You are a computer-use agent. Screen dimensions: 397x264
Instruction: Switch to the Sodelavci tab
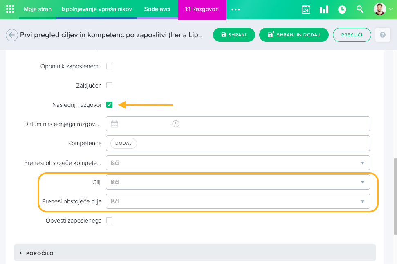pyautogui.click(x=157, y=9)
